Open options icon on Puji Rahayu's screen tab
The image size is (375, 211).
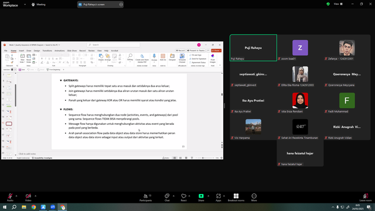(x=121, y=4)
